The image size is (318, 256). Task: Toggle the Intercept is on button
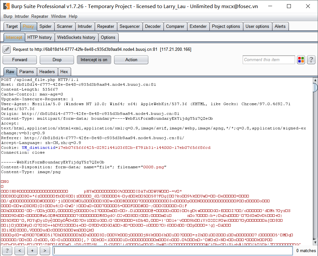[x=94, y=60]
